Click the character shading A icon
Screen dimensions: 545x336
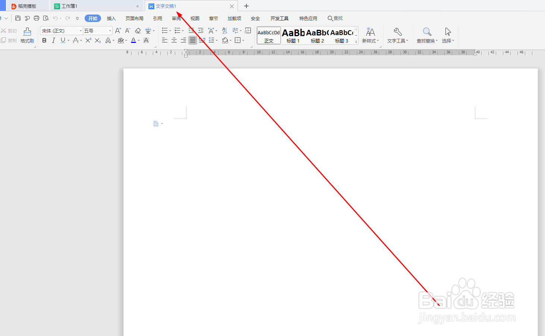coord(146,40)
